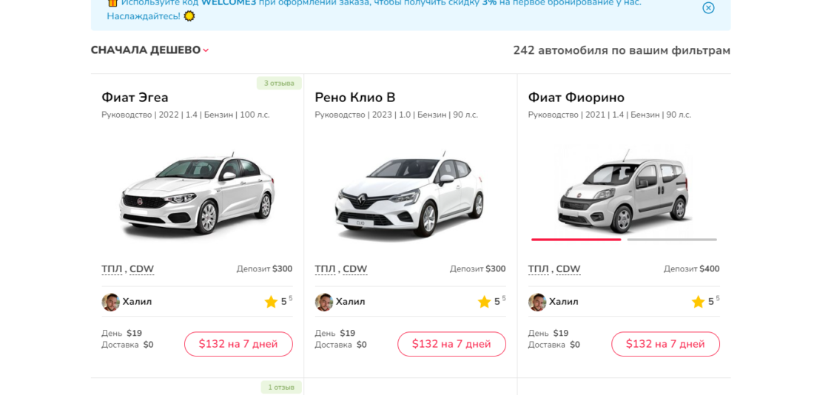The height and width of the screenshot is (395, 814).
Task: Click the star rating on the Фиат Эгеа card
Action: (x=278, y=302)
